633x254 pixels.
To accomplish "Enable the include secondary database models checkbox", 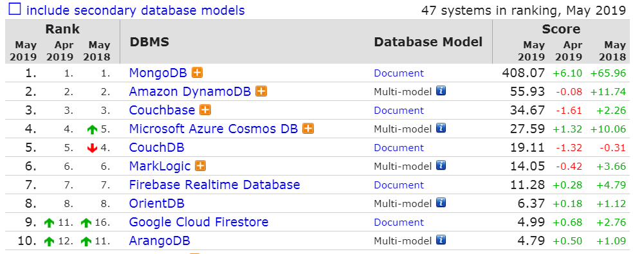I will point(15,8).
